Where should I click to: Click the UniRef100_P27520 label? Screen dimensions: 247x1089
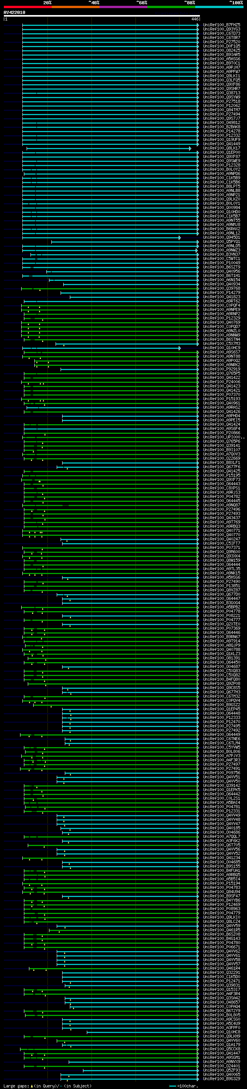tap(221, 42)
